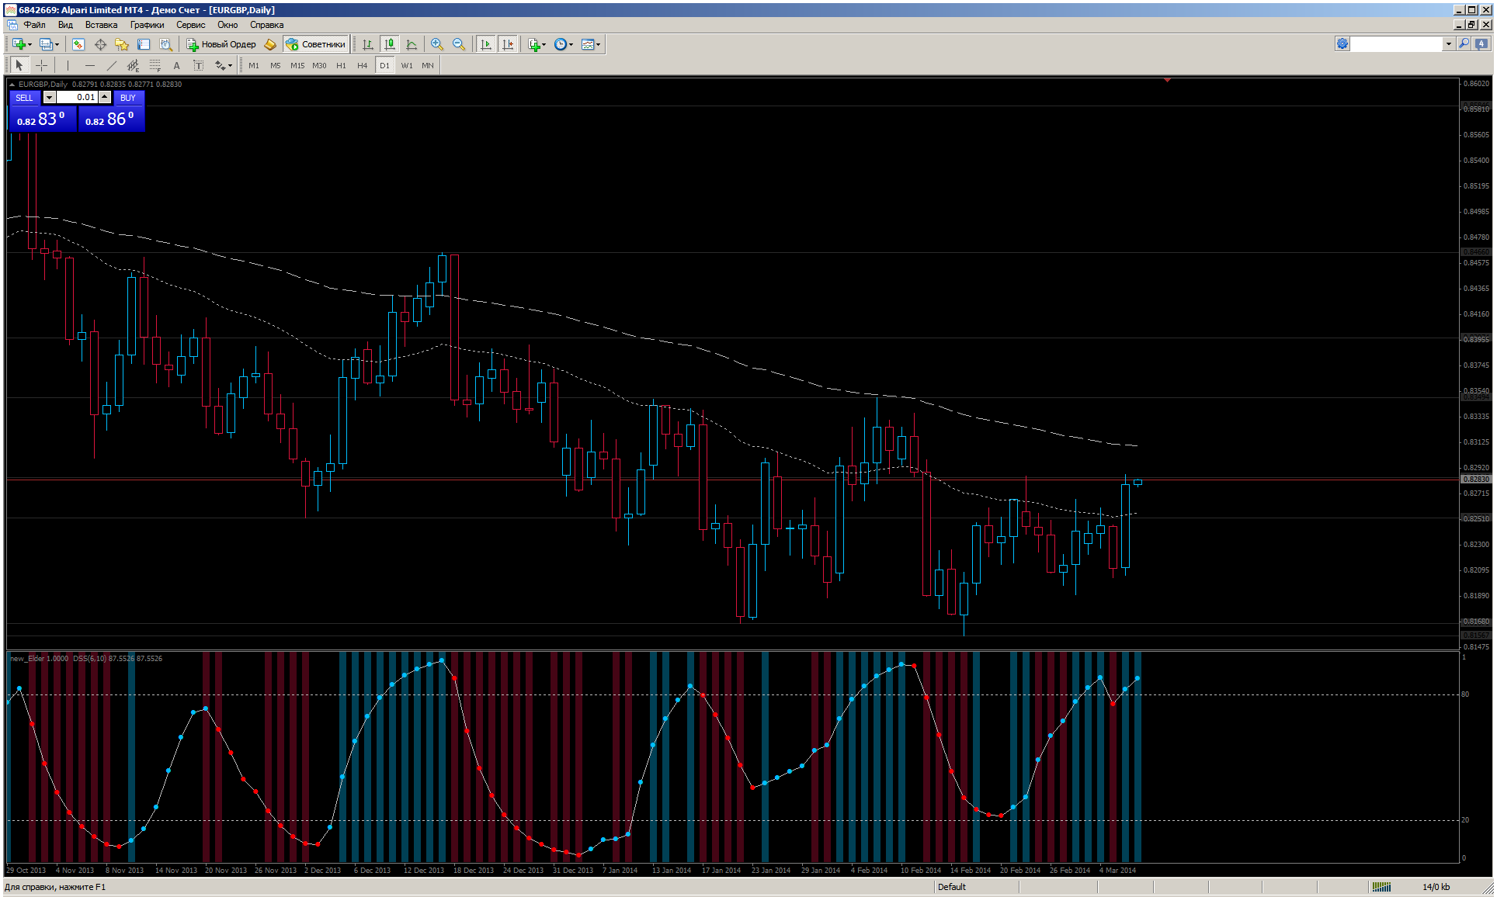This screenshot has height=897, width=1497.
Task: Open the Графики menu
Action: (147, 25)
